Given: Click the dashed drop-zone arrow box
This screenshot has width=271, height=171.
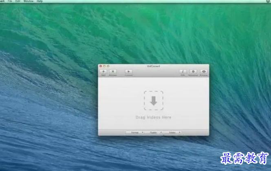Looking at the screenshot, I should click(x=154, y=100).
